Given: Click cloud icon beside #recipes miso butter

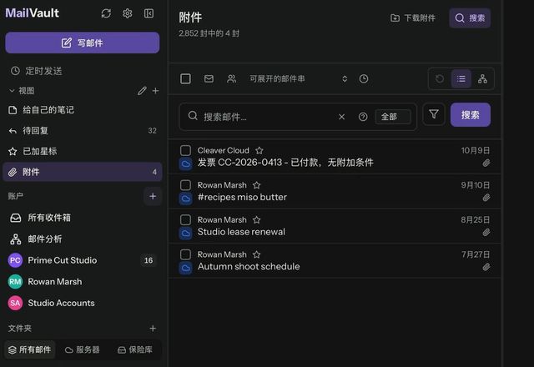Looking at the screenshot, I should click(x=185, y=199).
